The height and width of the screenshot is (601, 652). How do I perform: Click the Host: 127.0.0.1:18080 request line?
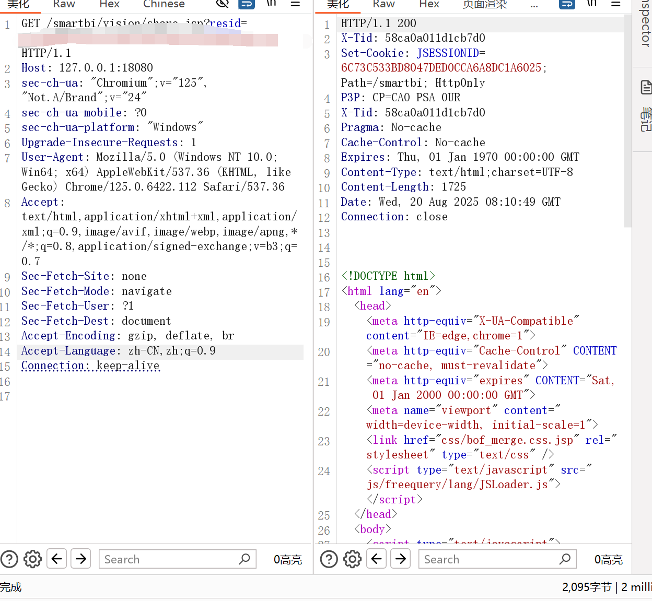tap(87, 68)
